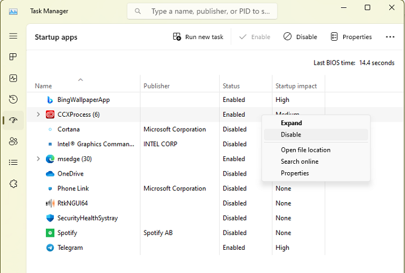The height and width of the screenshot is (273, 405).
Task: Click Run new task button
Action: pyautogui.click(x=198, y=37)
